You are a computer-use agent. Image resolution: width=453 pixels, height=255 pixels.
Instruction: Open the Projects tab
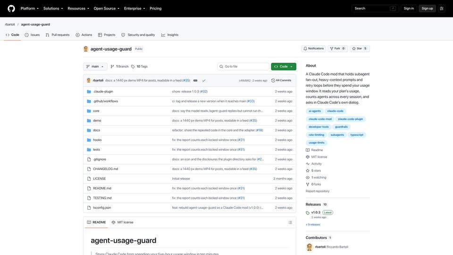107,34
